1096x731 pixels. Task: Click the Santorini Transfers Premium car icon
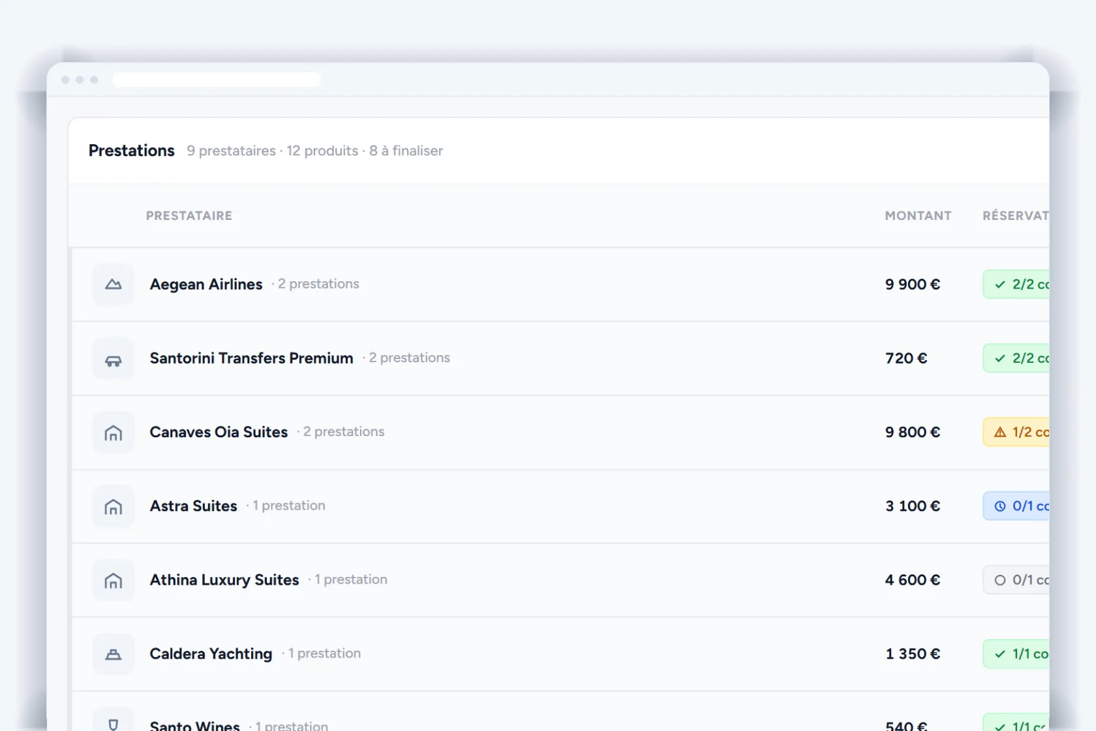114,358
